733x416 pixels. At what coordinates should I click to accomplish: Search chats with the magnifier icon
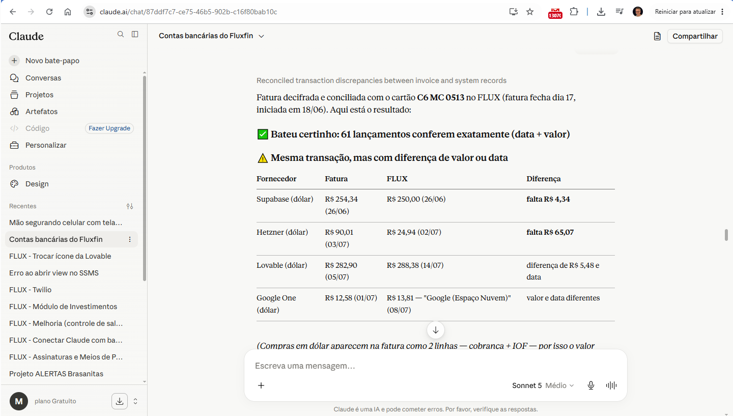pyautogui.click(x=121, y=34)
